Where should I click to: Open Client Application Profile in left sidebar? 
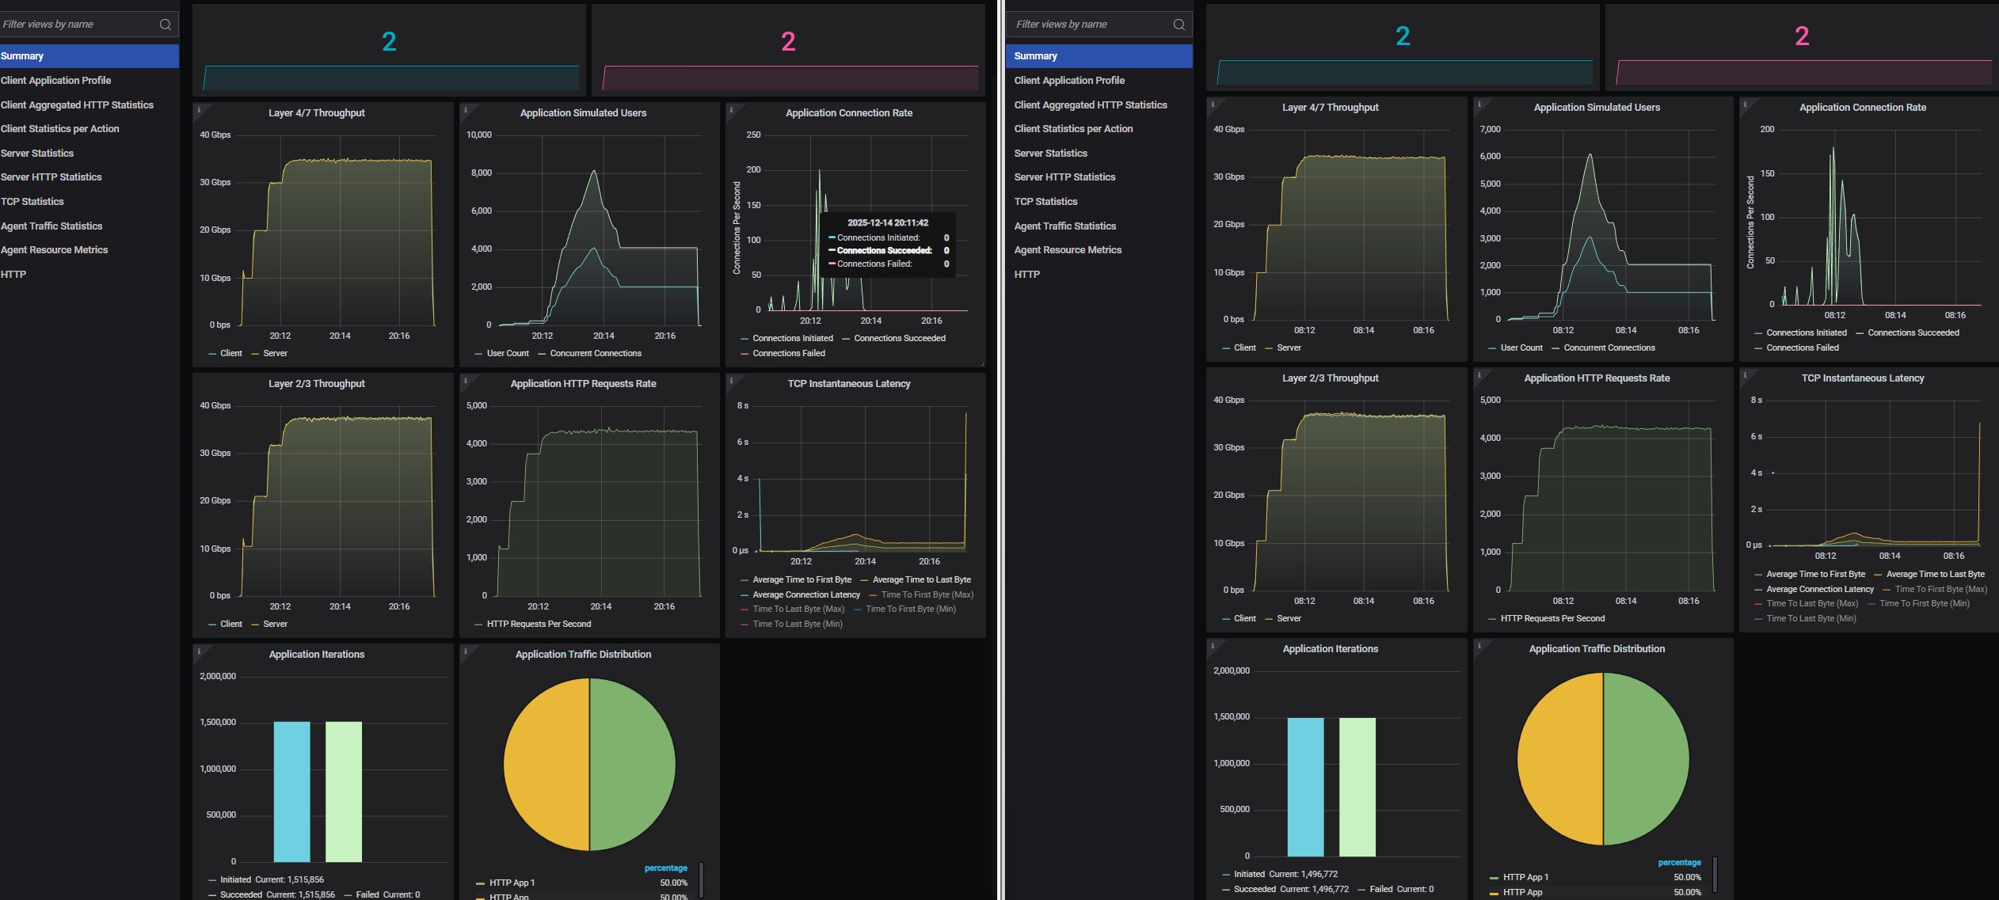[55, 81]
